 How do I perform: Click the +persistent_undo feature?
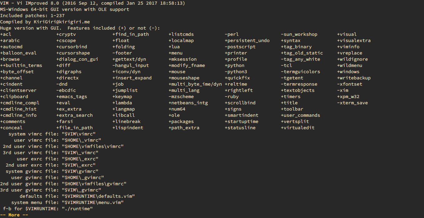coord(247,40)
